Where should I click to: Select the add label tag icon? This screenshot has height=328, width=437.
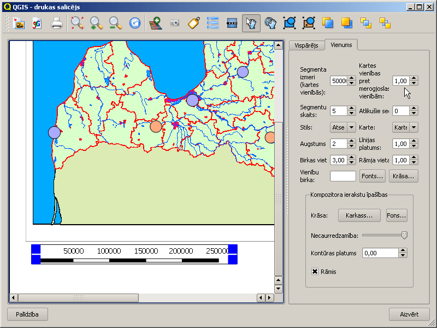click(x=194, y=24)
